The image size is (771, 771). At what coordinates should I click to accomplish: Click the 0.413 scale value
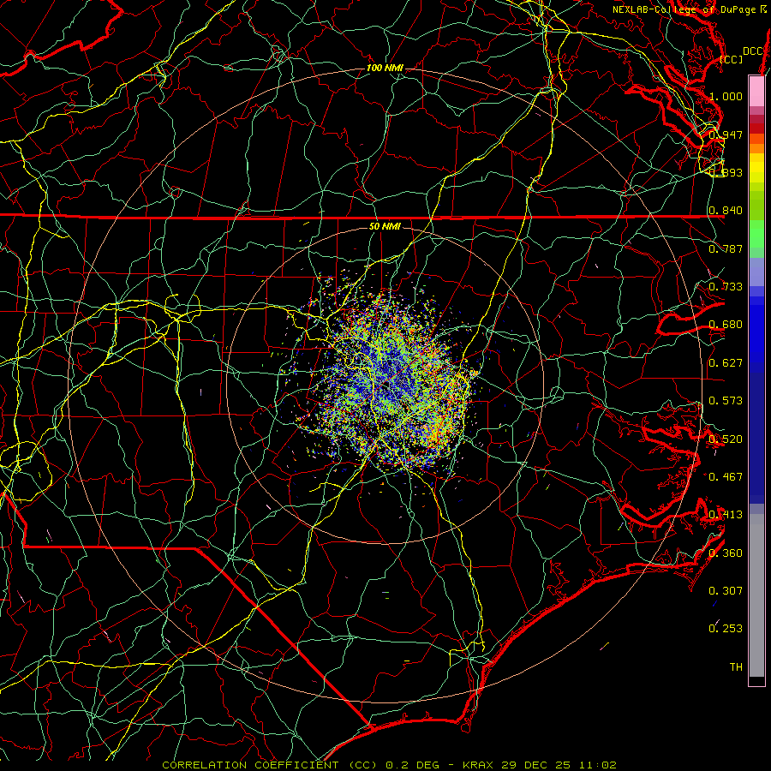[726, 515]
